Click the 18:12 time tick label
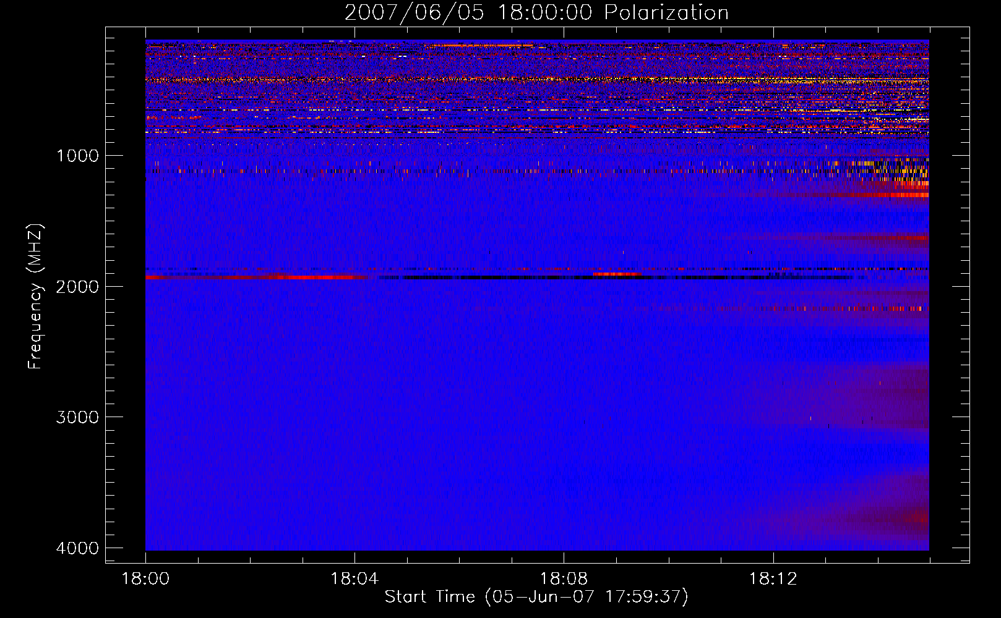Viewport: 1001px width, 618px height. point(773,579)
